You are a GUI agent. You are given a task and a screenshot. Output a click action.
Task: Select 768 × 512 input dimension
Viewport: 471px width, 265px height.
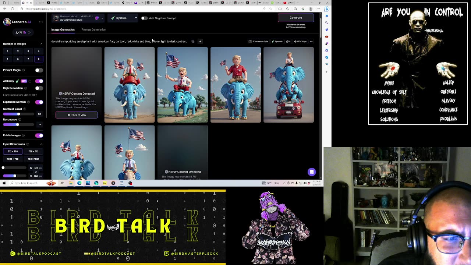click(33, 151)
